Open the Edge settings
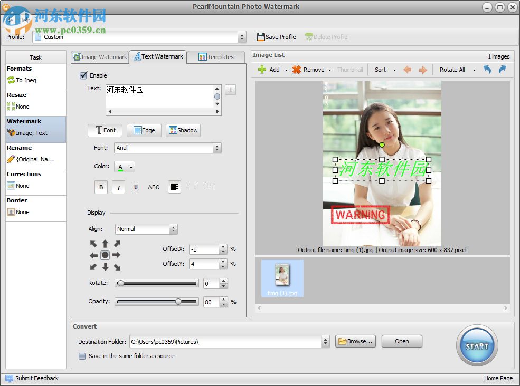Viewport: 520px width, 386px height. [144, 130]
